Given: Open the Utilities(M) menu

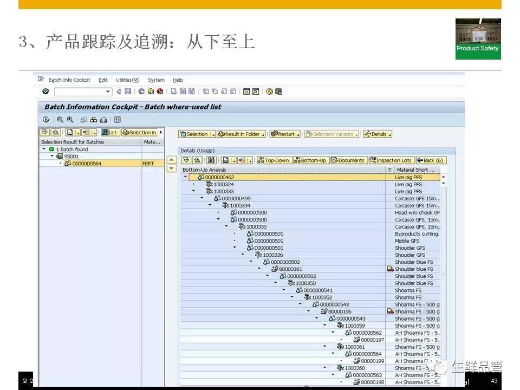Looking at the screenshot, I should point(127,80).
